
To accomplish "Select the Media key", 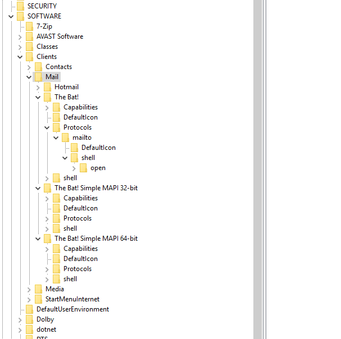I will (x=54, y=289).
